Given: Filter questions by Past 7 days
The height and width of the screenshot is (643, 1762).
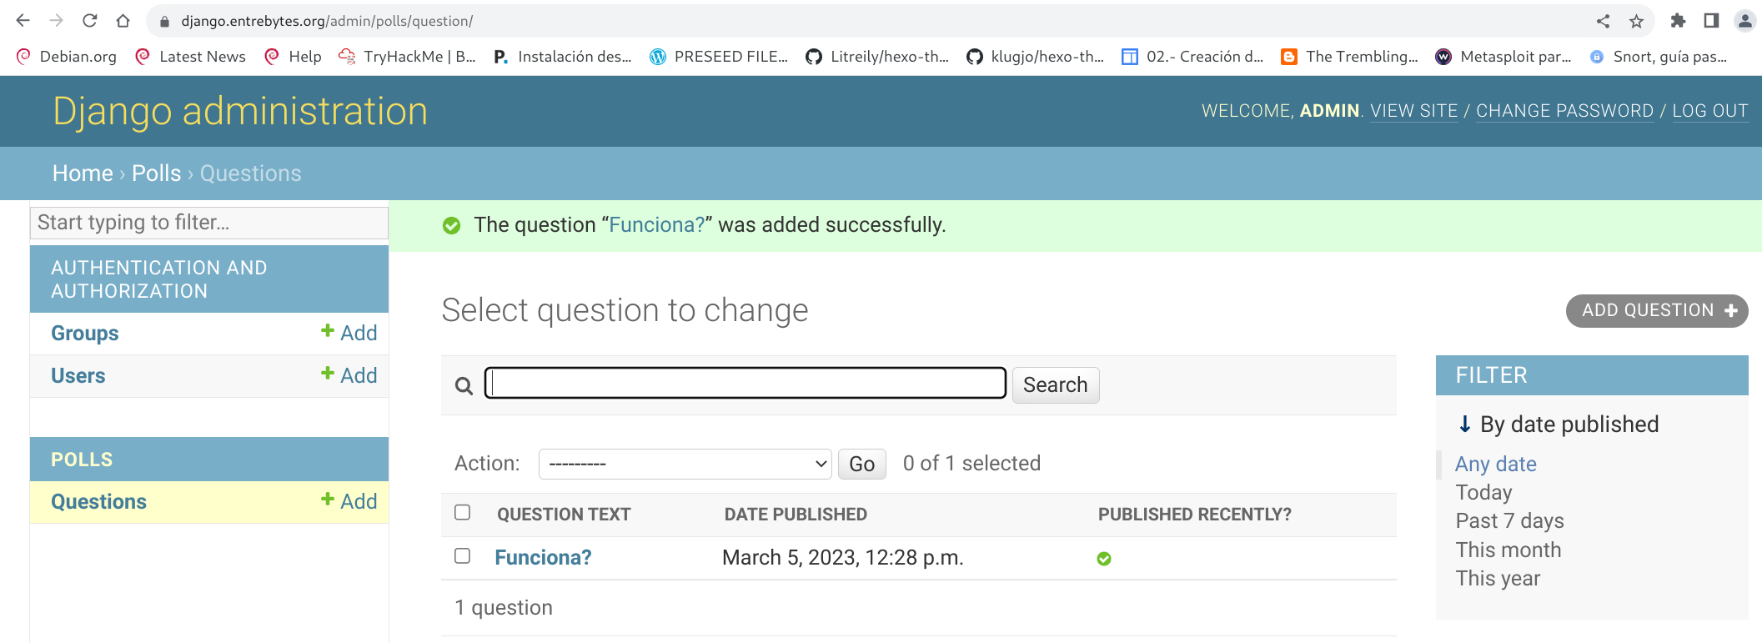Looking at the screenshot, I should click(x=1509, y=521).
